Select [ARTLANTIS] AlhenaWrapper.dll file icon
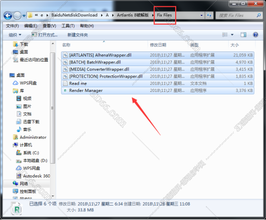 (65, 55)
